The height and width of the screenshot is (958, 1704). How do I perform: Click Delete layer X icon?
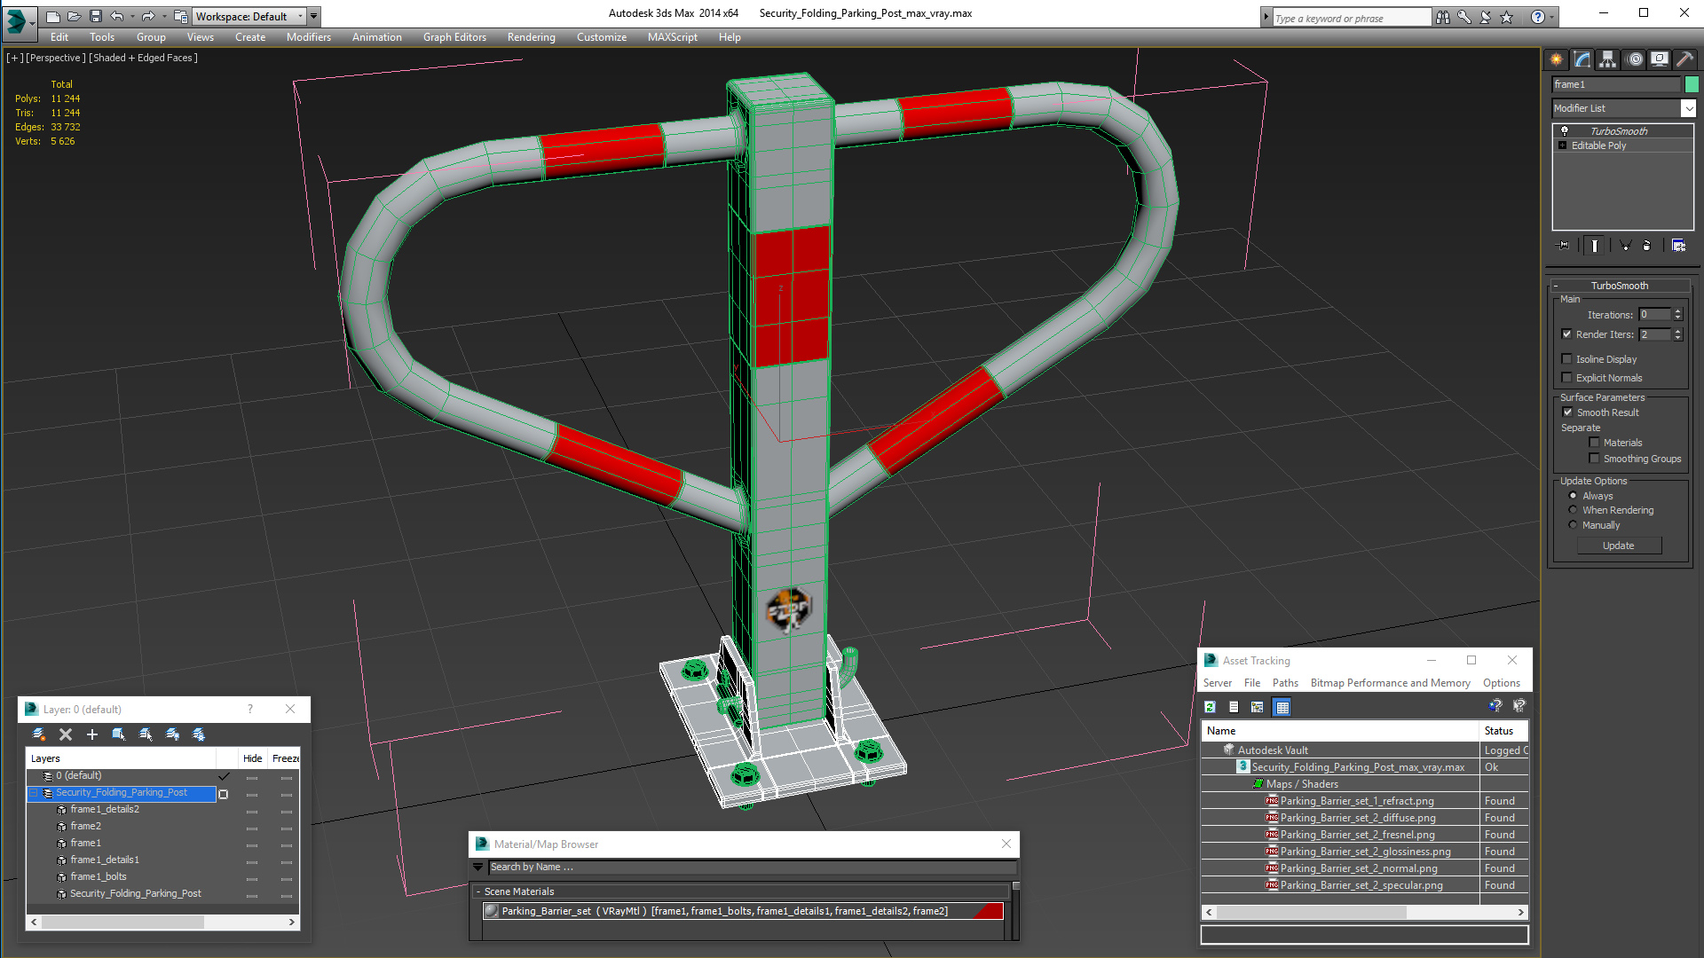66,734
